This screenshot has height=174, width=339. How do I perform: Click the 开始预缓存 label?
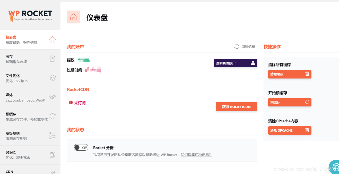[277, 93]
